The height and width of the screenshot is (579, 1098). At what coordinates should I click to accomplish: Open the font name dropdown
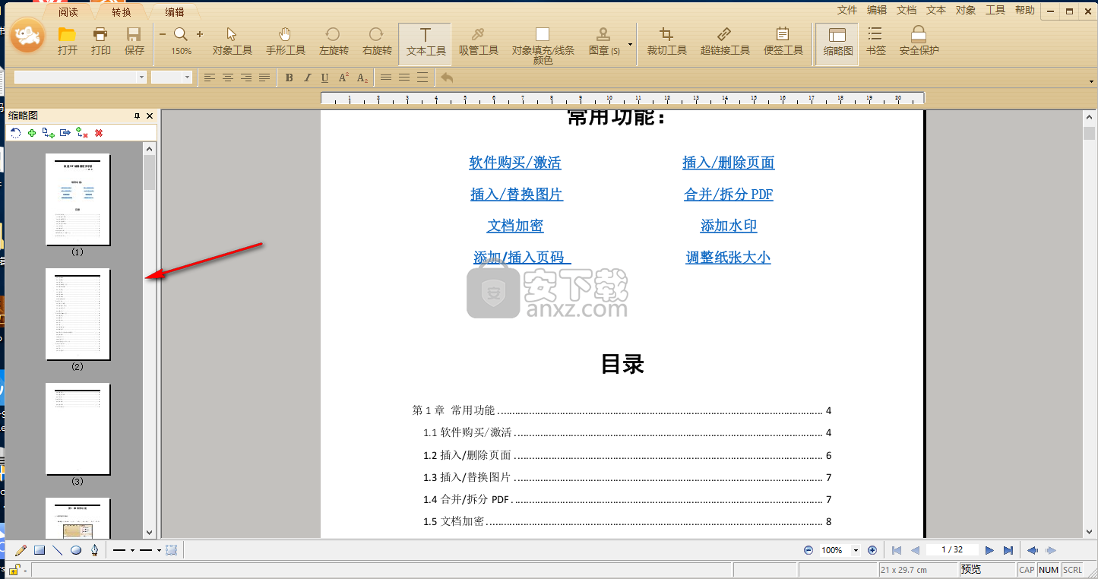(x=141, y=78)
